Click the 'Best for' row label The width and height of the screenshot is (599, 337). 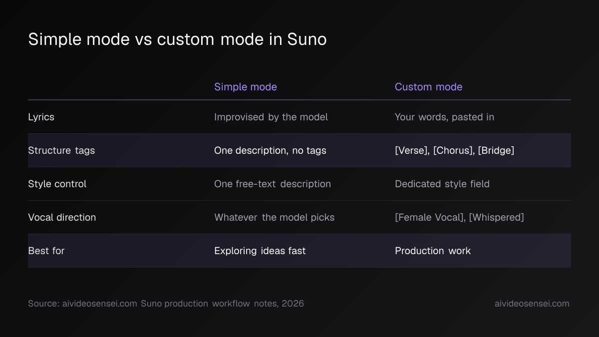point(46,251)
